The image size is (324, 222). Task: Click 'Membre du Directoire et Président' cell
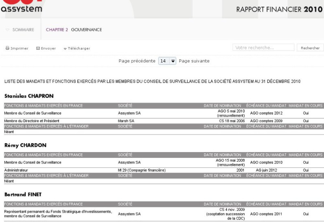click(32, 121)
